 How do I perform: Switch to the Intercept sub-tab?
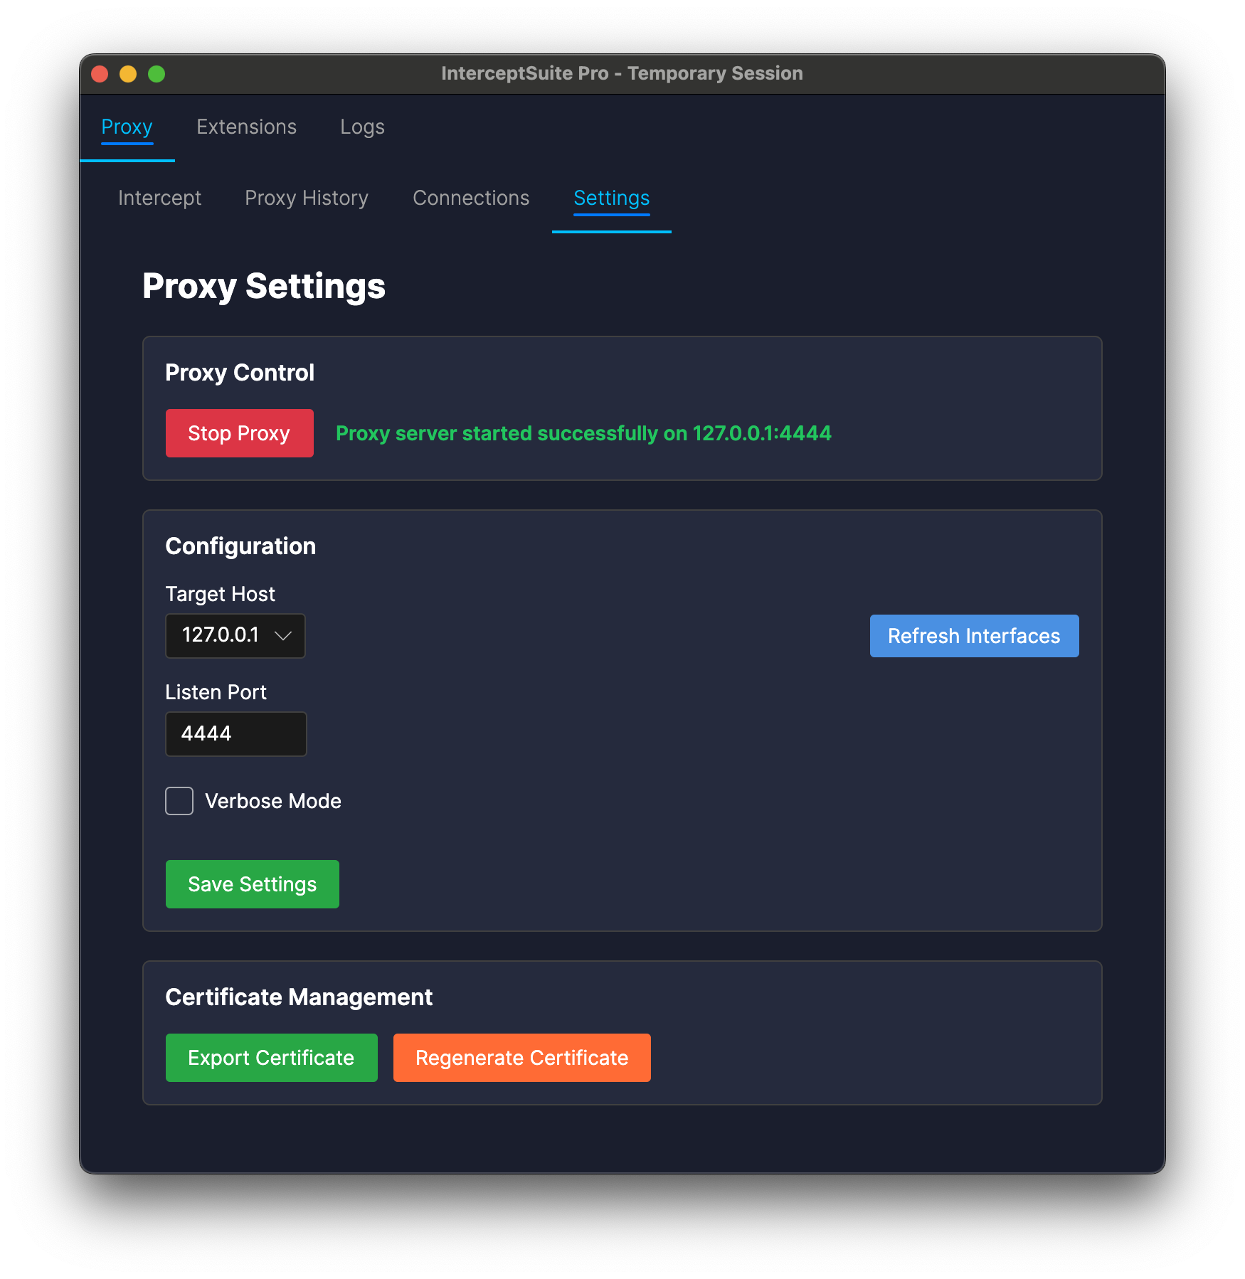(x=159, y=198)
